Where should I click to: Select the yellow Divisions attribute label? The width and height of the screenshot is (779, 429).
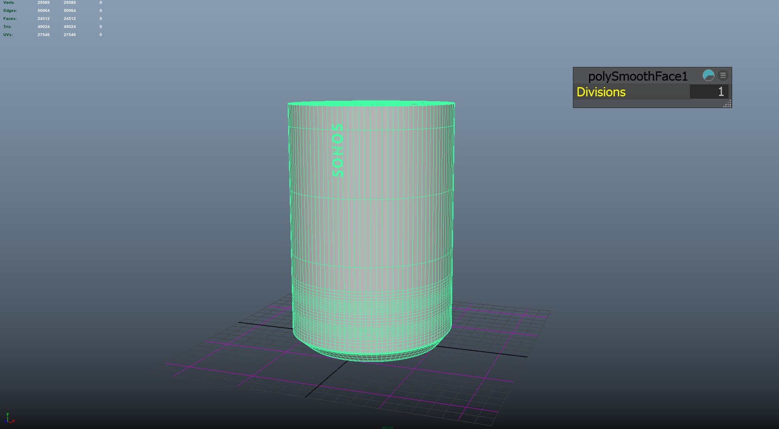click(x=601, y=92)
